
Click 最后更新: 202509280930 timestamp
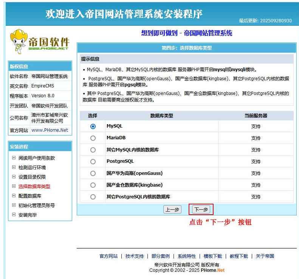[x=265, y=20]
